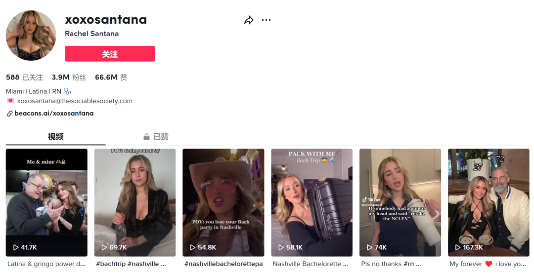Click play icon on 167.3K video
The height and width of the screenshot is (275, 534).
[458, 247]
